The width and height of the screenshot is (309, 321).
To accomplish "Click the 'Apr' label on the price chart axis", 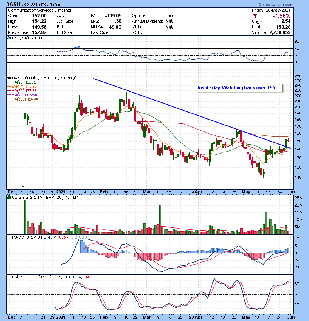I will click(199, 192).
